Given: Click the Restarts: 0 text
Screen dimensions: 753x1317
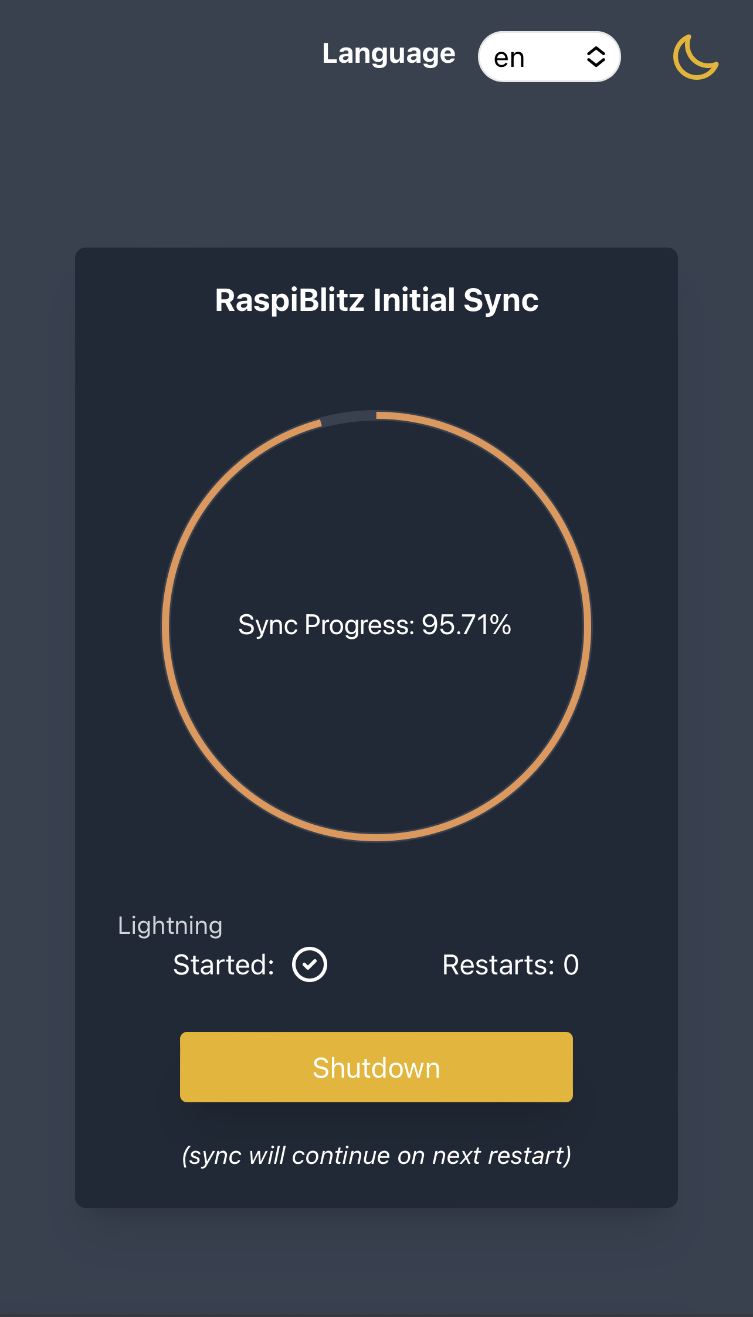Looking at the screenshot, I should pos(511,965).
